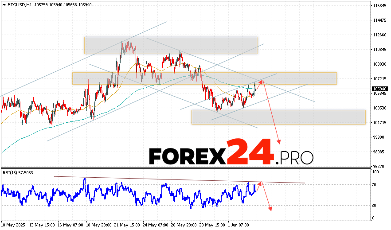Click the 99900 price axis label
This screenshot has height=230, width=391.
click(x=379, y=137)
